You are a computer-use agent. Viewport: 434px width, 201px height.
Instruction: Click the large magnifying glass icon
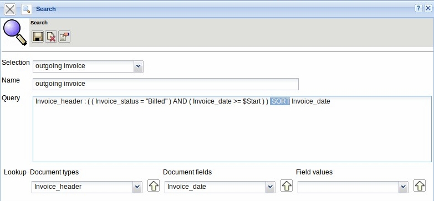14,33
